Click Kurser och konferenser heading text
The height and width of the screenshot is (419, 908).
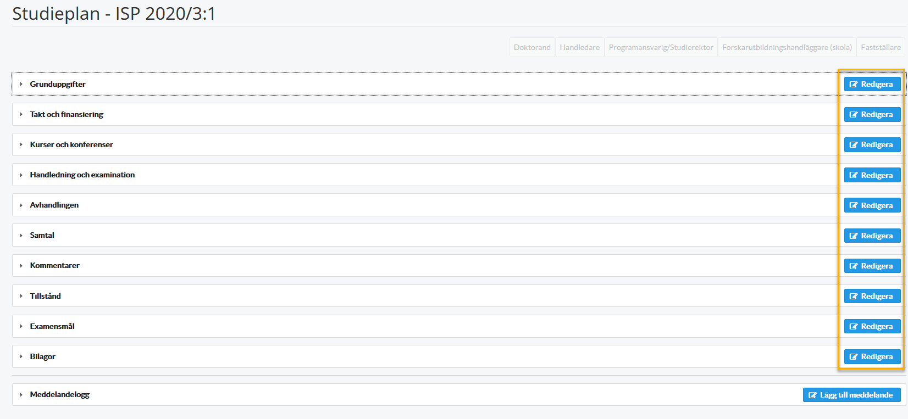[x=71, y=144]
